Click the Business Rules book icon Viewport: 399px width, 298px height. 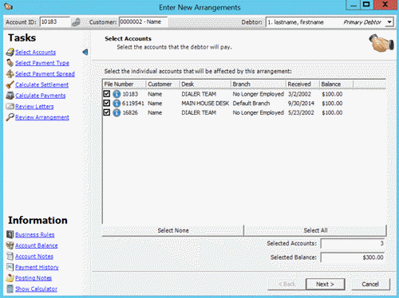coord(10,234)
